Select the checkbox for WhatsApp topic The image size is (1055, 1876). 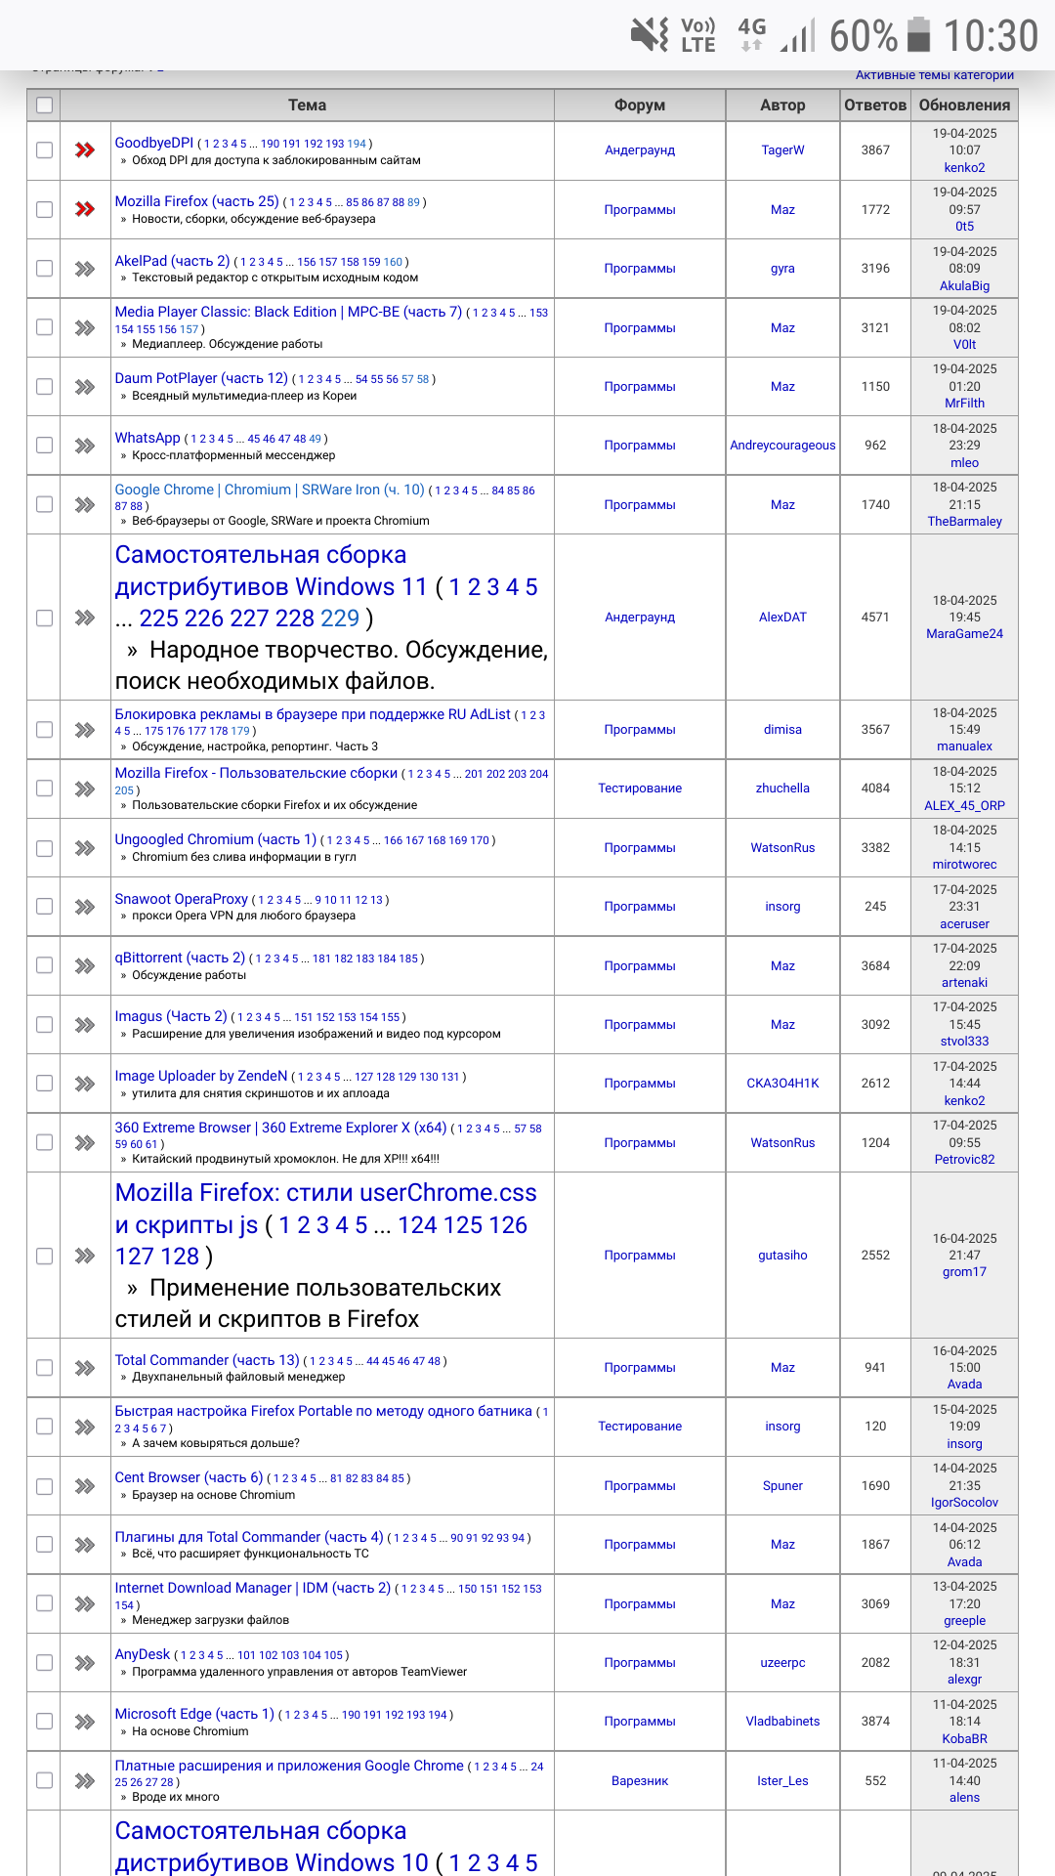[x=44, y=446]
